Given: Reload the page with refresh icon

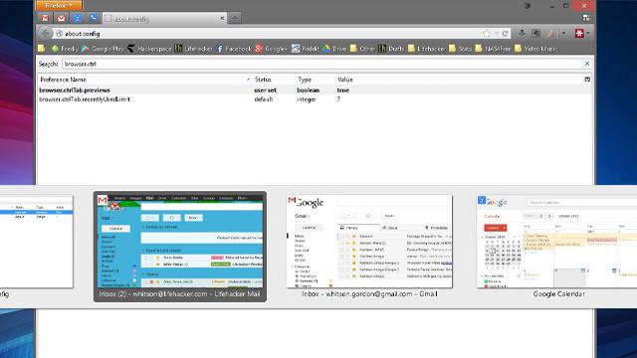Looking at the screenshot, I should 505,34.
